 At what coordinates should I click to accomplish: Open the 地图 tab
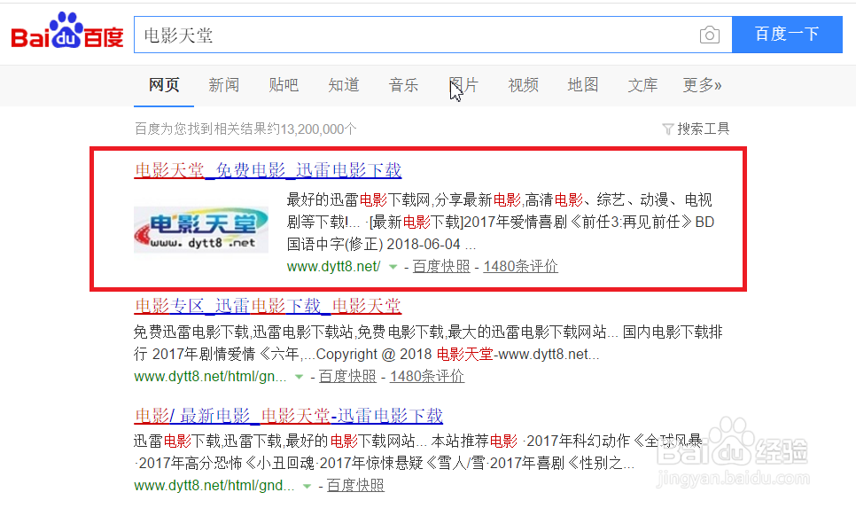583,85
